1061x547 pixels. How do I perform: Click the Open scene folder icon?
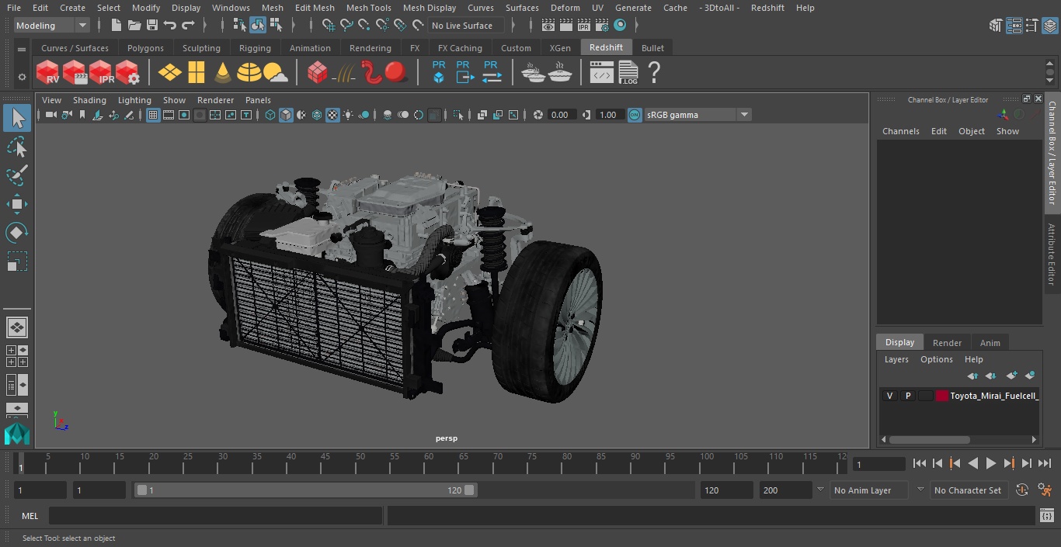pos(134,26)
